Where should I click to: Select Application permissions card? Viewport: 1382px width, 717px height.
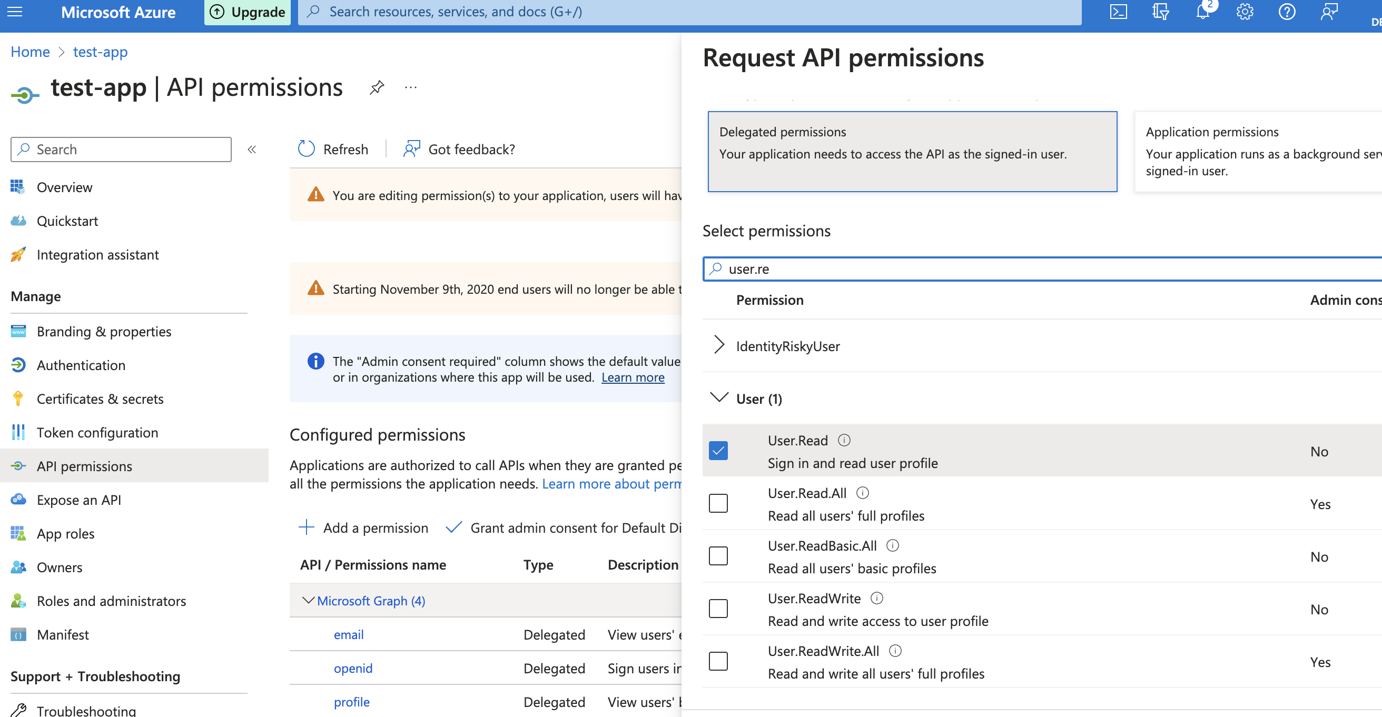1258,151
